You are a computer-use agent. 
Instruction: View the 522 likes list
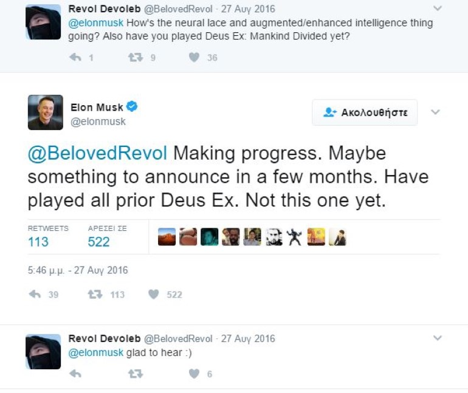tap(98, 242)
